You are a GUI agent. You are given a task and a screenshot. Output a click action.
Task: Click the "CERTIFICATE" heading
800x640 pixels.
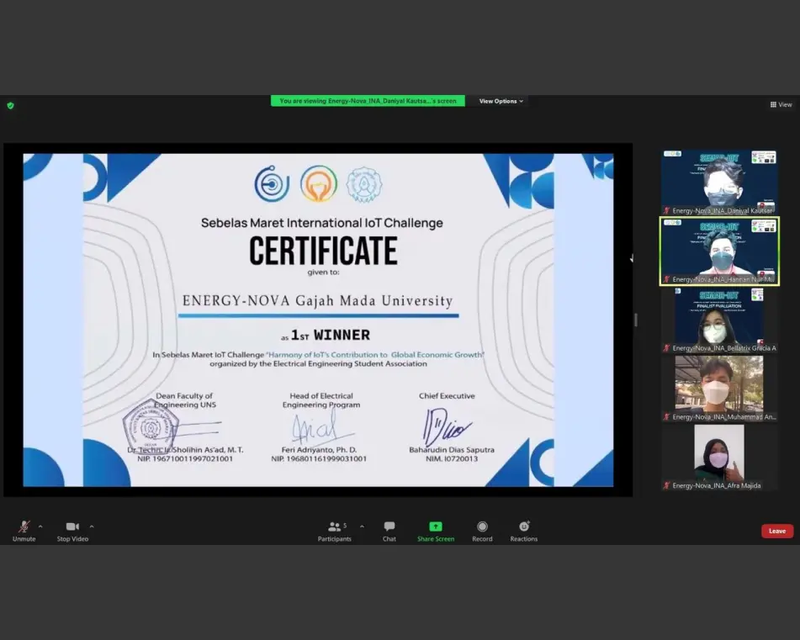pyautogui.click(x=323, y=251)
